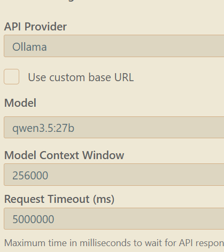
Task: Click the API Provider heading label
Action: [35, 27]
